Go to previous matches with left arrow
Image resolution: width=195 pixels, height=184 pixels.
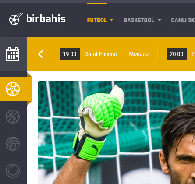(x=41, y=54)
